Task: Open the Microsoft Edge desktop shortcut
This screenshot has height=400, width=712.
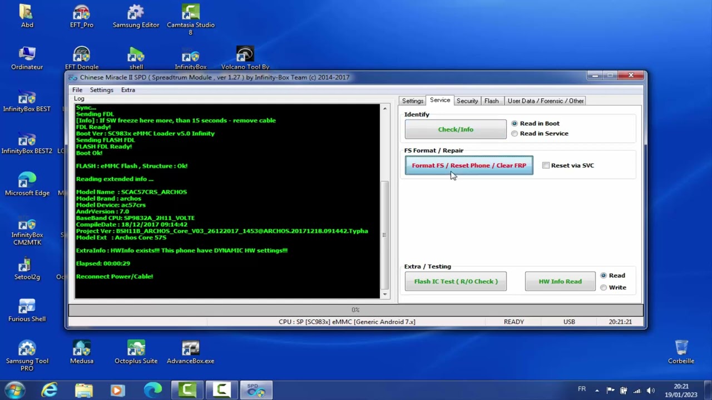Action: tap(27, 184)
